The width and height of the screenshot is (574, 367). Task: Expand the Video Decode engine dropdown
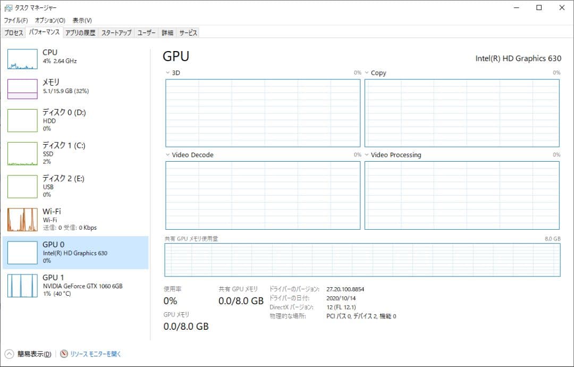[168, 155]
